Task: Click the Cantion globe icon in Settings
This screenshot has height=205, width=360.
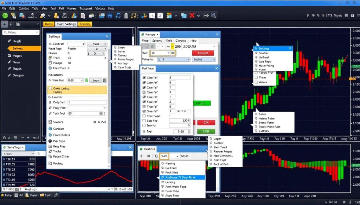Action: click(x=50, y=129)
